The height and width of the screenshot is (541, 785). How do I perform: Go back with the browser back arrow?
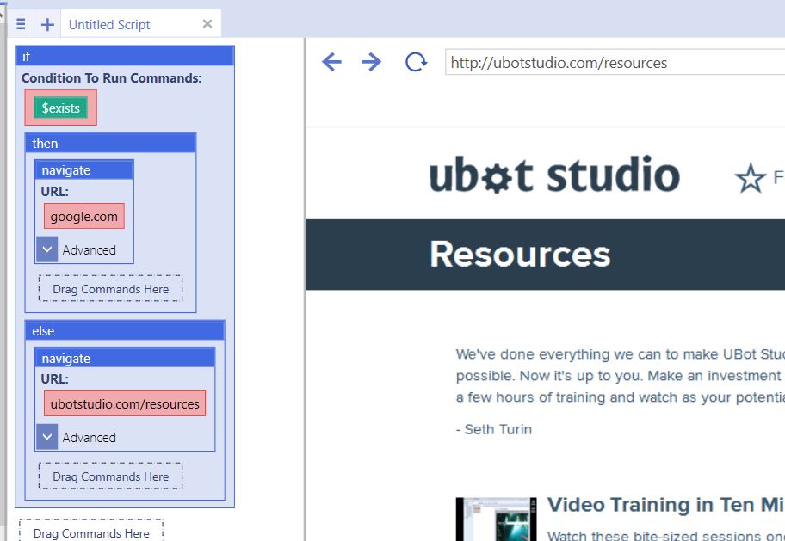pyautogui.click(x=331, y=62)
